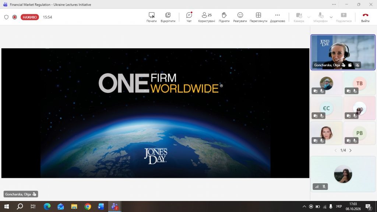Launch Microsoft Edge from the taskbar

[x=47, y=206]
